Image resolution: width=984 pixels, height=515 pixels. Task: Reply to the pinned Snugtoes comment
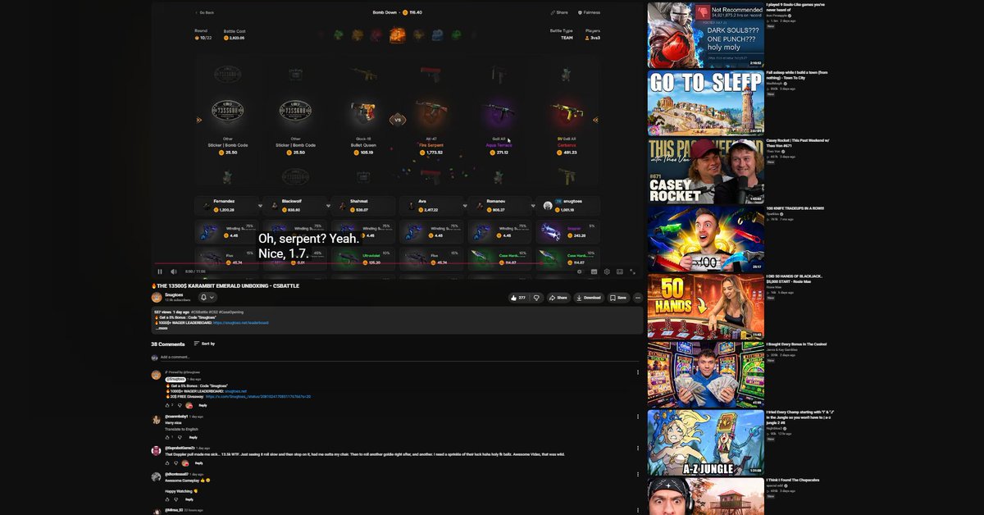point(203,405)
